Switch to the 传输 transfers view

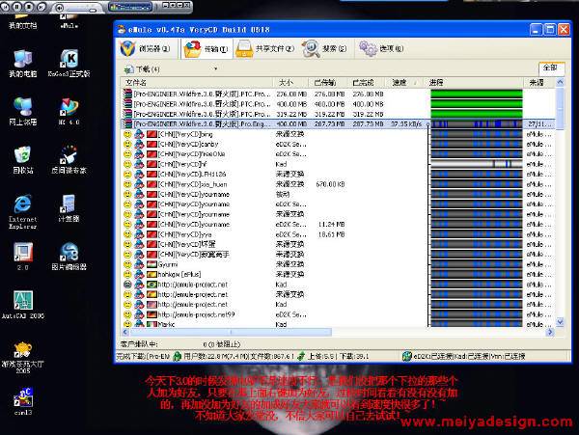pos(207,48)
